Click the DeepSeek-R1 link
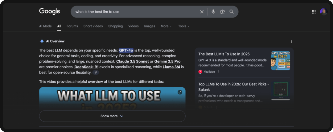This screenshot has height=132, width=333. pyautogui.click(x=86, y=67)
